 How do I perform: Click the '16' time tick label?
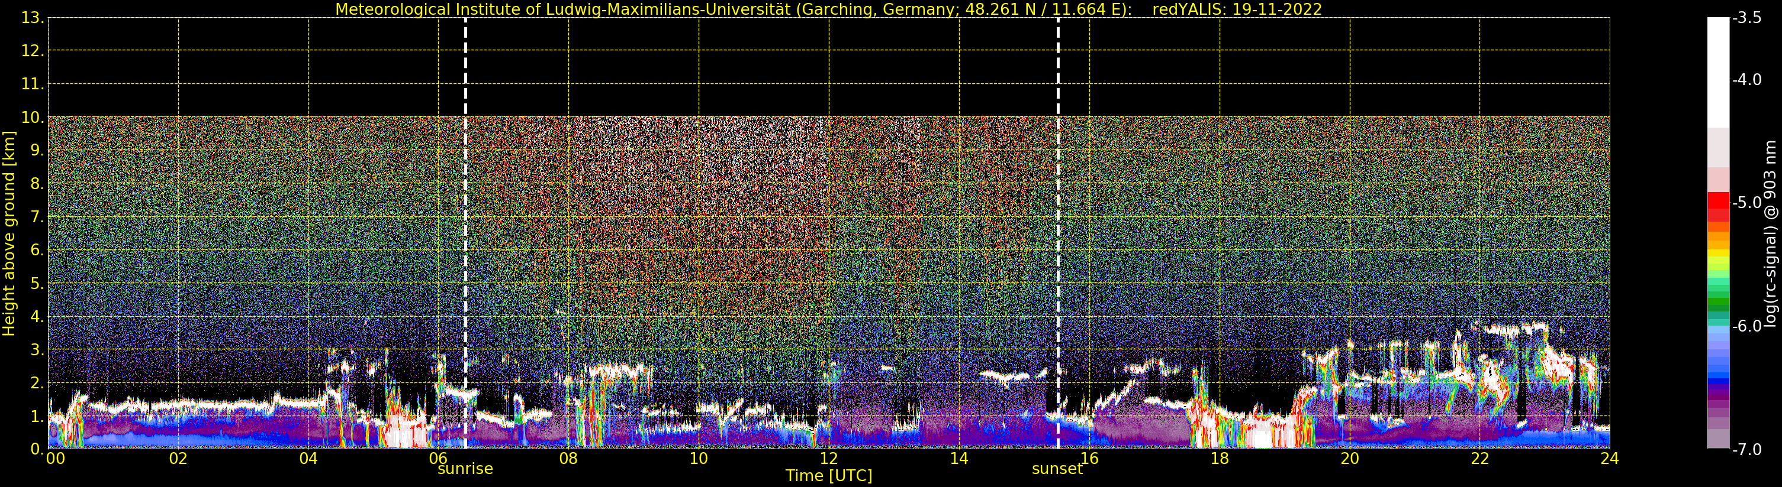[1089, 458]
